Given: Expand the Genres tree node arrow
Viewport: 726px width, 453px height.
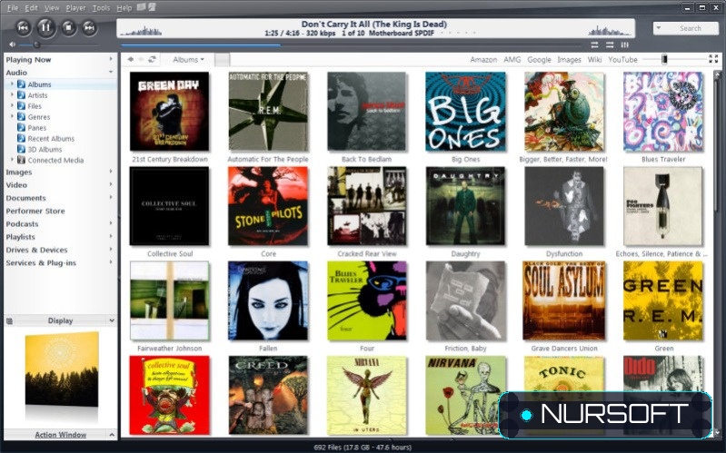Looking at the screenshot, I should coord(12,116).
